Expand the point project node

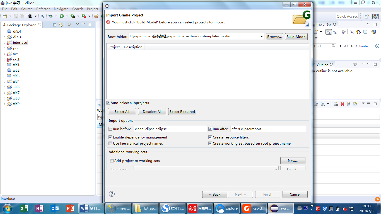pos(4,48)
